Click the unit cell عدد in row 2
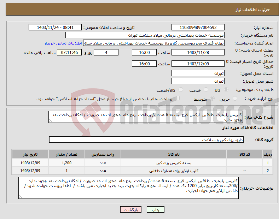The width and height of the screenshot is (279, 219). pos(103,171)
